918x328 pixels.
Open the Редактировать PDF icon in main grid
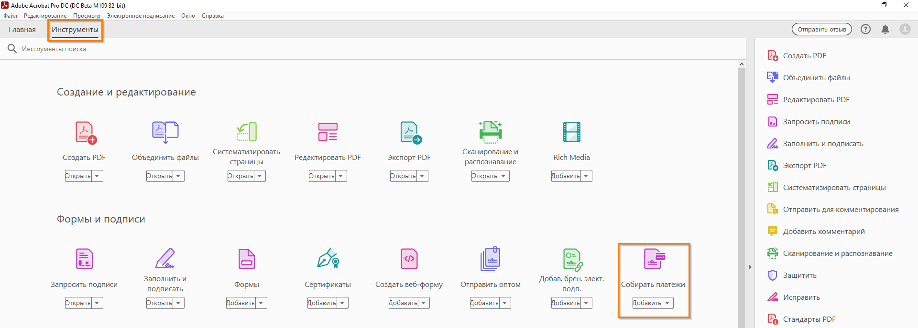pos(328,132)
